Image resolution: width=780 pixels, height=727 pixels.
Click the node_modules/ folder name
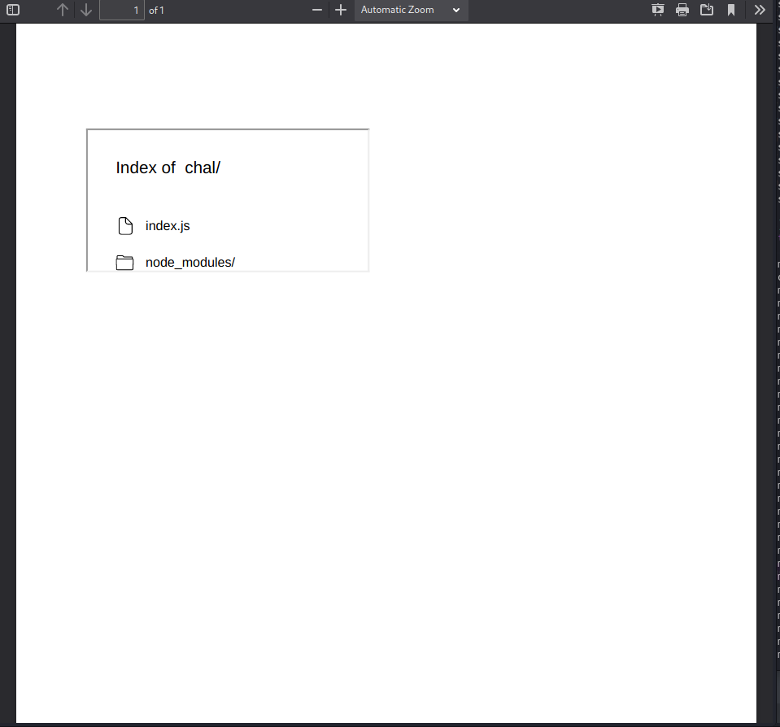click(190, 262)
